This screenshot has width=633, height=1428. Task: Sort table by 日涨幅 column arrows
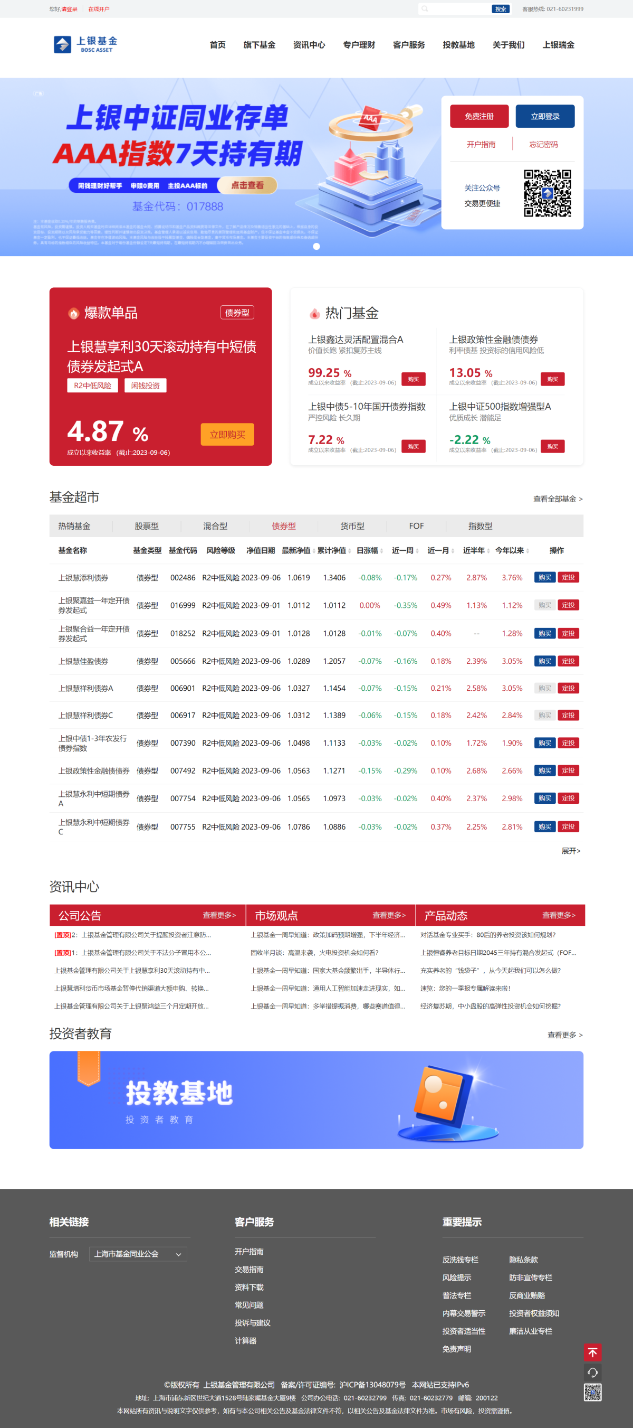[381, 550]
